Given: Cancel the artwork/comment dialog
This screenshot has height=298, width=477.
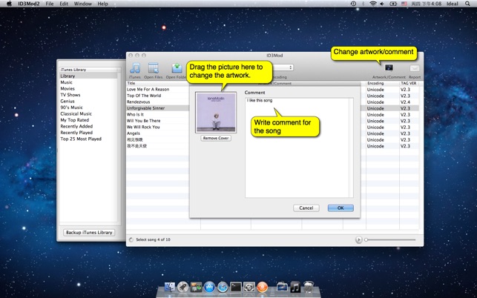Looking at the screenshot, I should 306,208.
